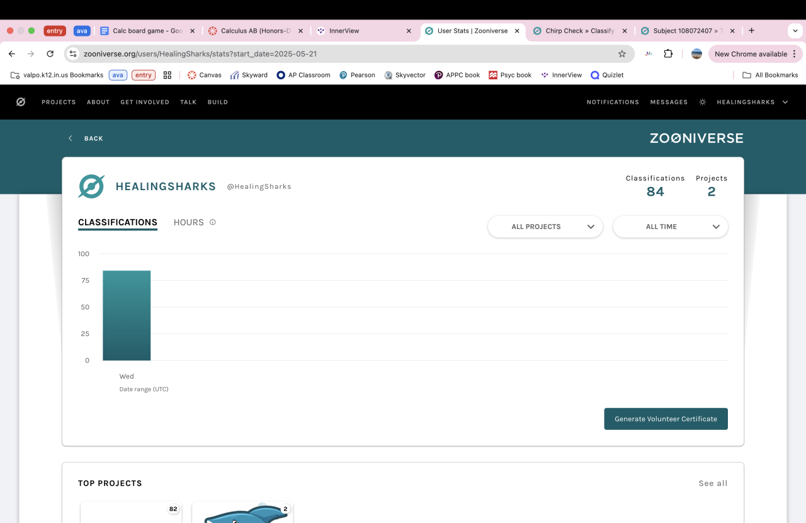Open the APPC book bookmark
Image resolution: width=806 pixels, height=523 pixels.
tap(457, 75)
